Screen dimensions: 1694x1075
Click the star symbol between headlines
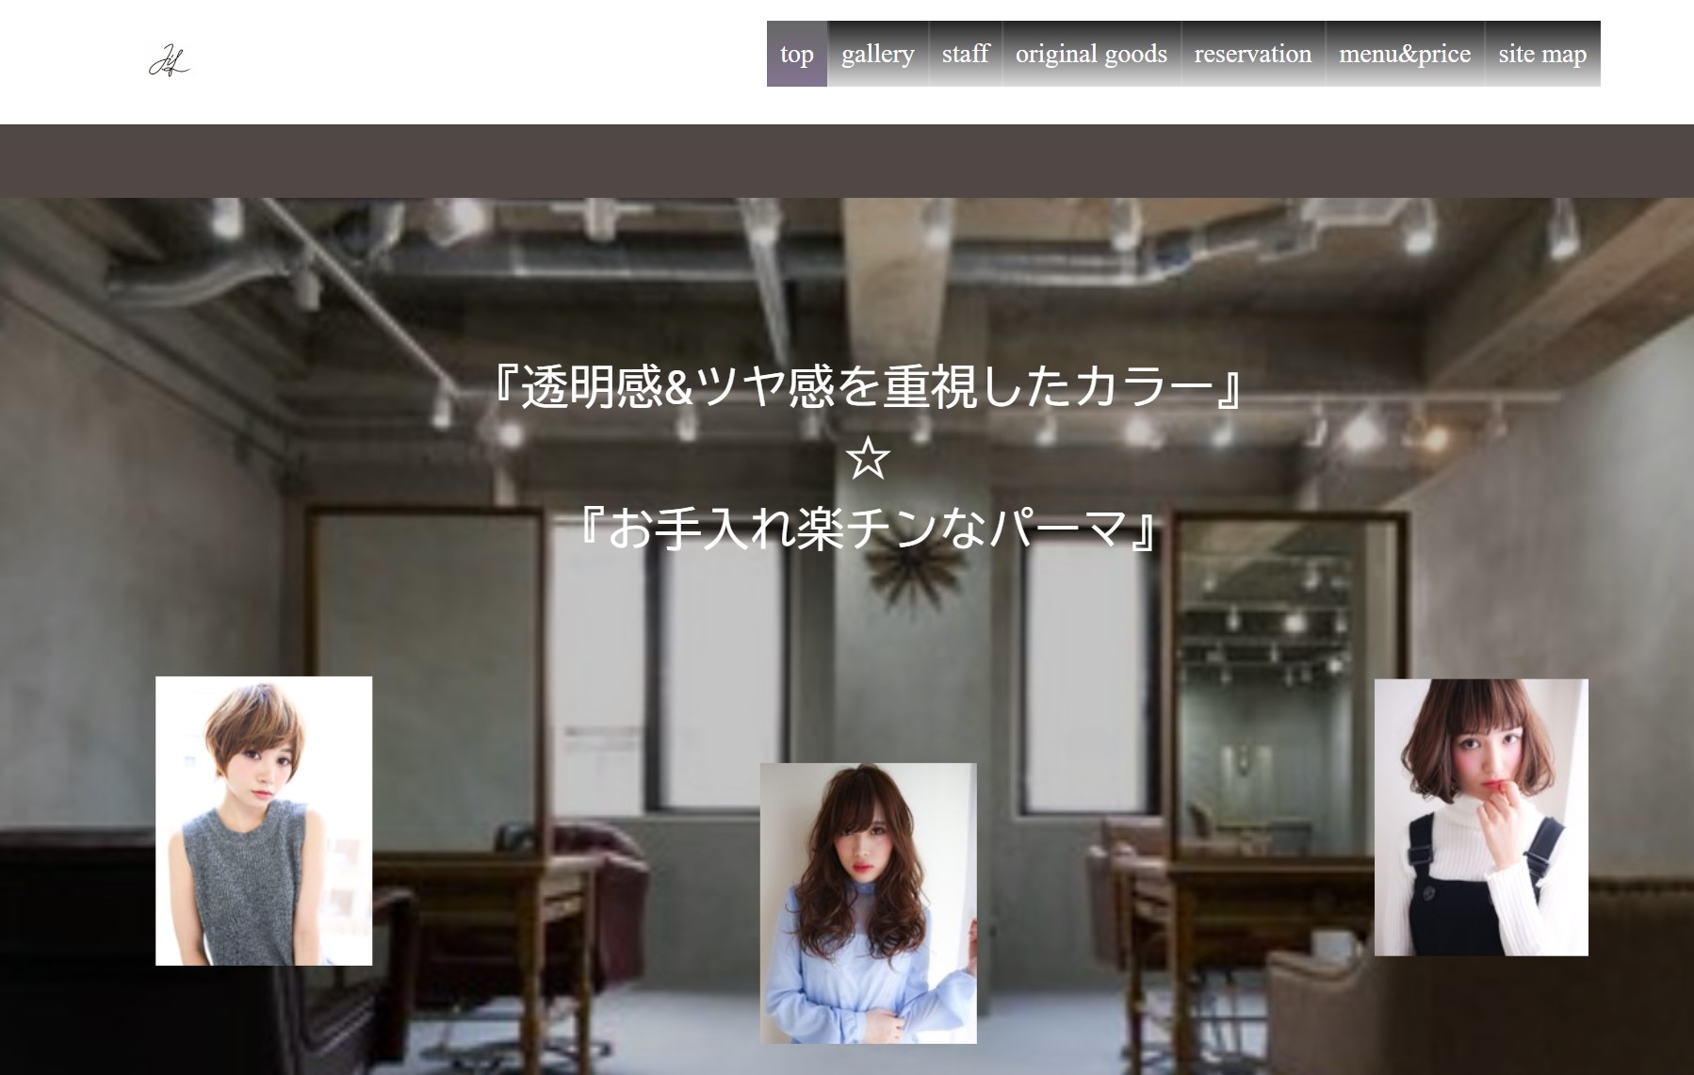868,459
